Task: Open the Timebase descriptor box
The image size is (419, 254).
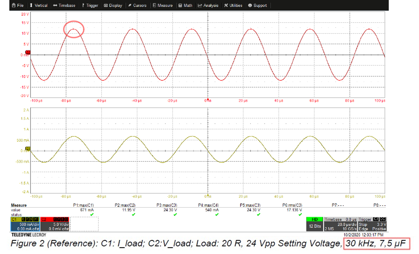Action: tap(341, 224)
